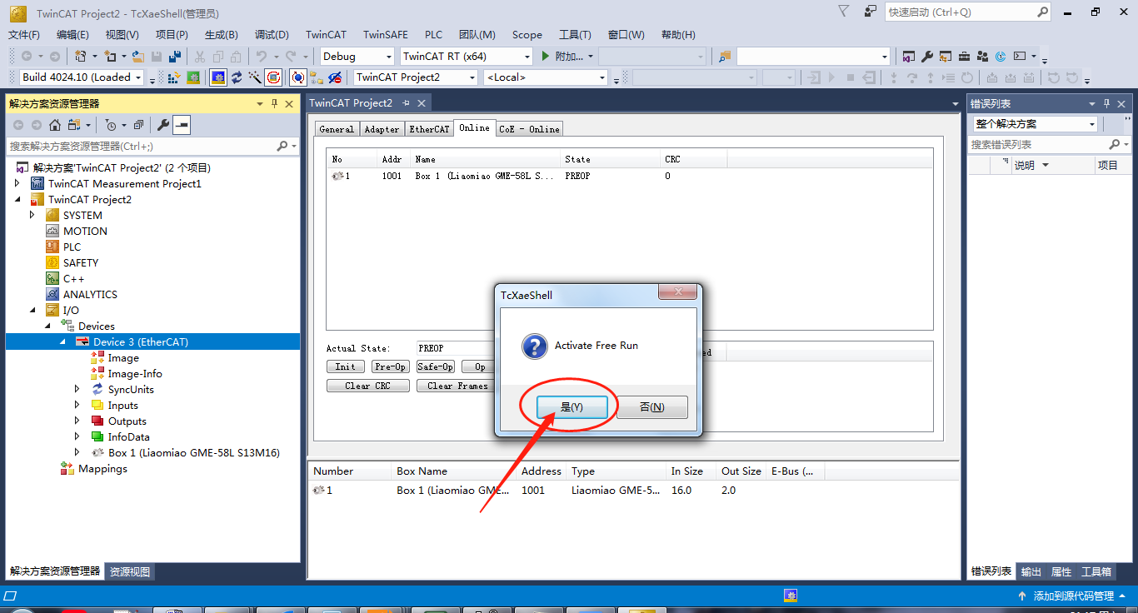Click the Pending Changes Filter clock icon

coord(110,125)
